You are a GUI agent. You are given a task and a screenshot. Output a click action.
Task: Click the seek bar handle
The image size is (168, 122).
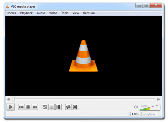(x=13, y=99)
